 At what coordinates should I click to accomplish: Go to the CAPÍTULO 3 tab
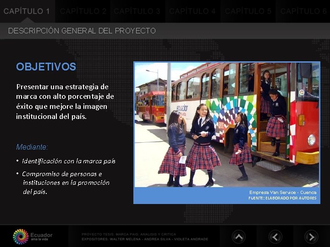pos(138,11)
